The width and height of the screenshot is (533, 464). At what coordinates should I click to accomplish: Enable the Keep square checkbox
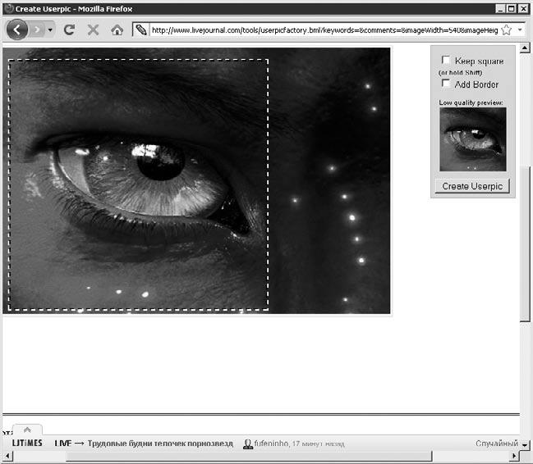[x=446, y=61]
